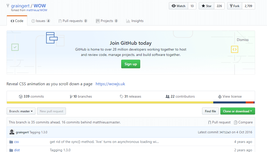Open the https://wowjs.uk link
The height and width of the screenshot is (152, 267).
(110, 84)
